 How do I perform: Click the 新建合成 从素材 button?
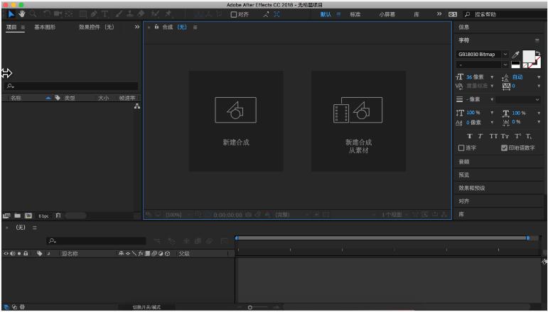coord(358,121)
